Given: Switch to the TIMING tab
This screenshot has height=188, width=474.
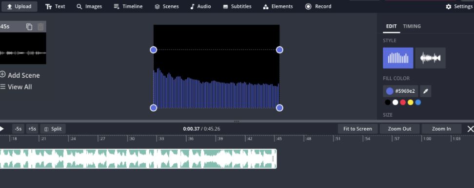Looking at the screenshot, I should 412,26.
